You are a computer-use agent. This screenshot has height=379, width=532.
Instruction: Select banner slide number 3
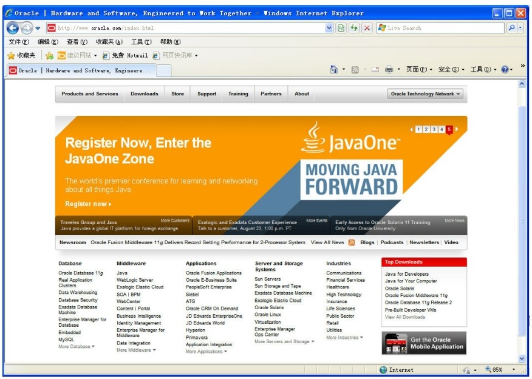click(434, 129)
